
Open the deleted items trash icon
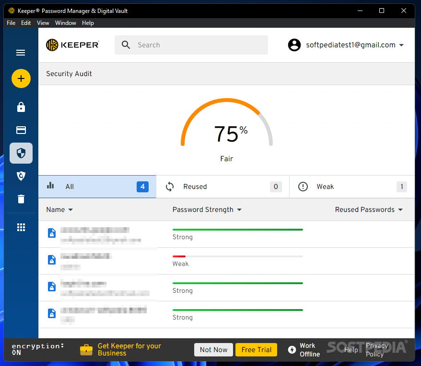click(x=21, y=199)
